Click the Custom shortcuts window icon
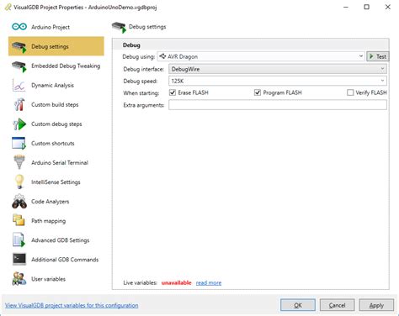Viewport: 399px width, 316px height. [19, 143]
